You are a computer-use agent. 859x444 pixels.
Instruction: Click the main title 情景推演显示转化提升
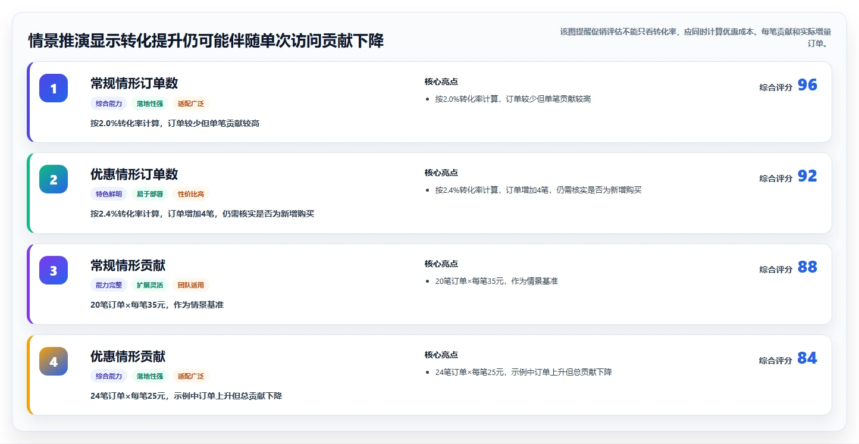(206, 41)
